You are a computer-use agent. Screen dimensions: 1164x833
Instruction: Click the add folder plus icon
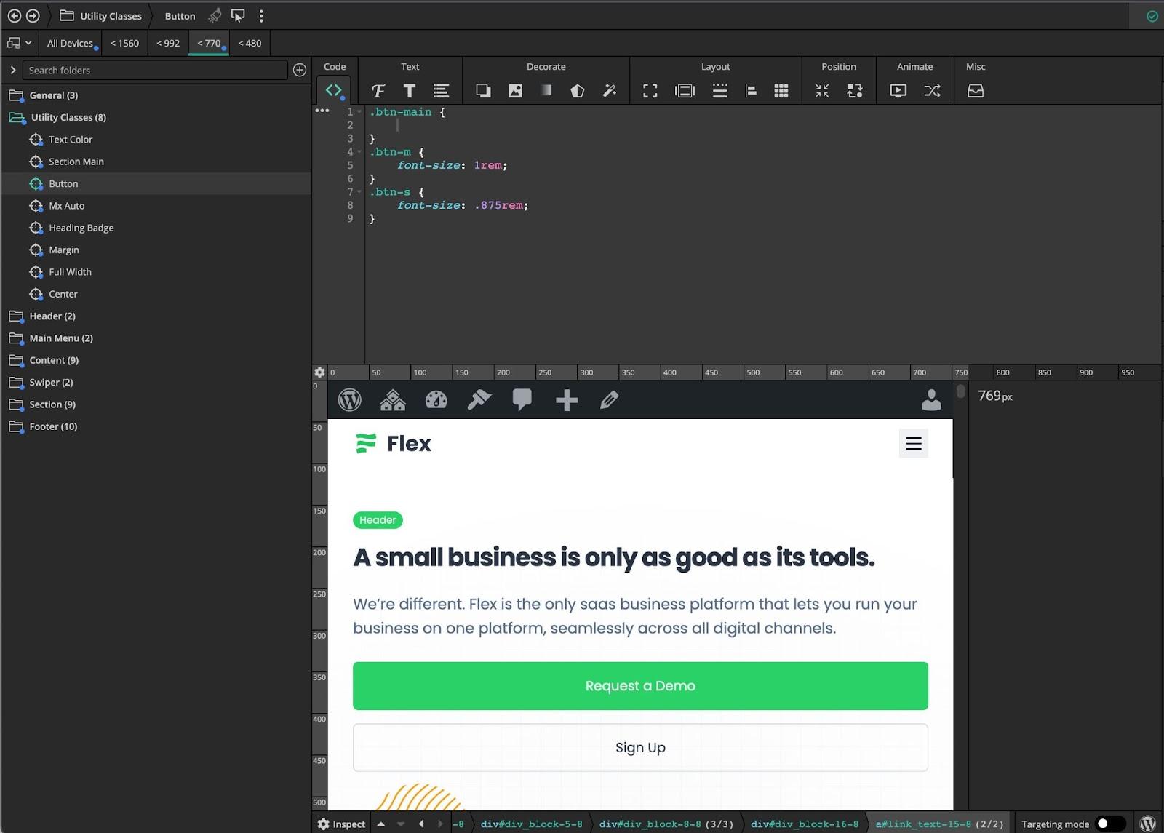[299, 70]
